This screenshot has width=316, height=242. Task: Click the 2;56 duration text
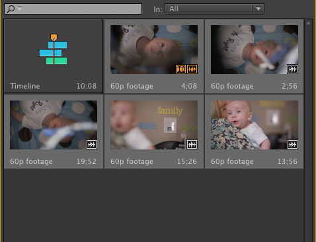[290, 86]
